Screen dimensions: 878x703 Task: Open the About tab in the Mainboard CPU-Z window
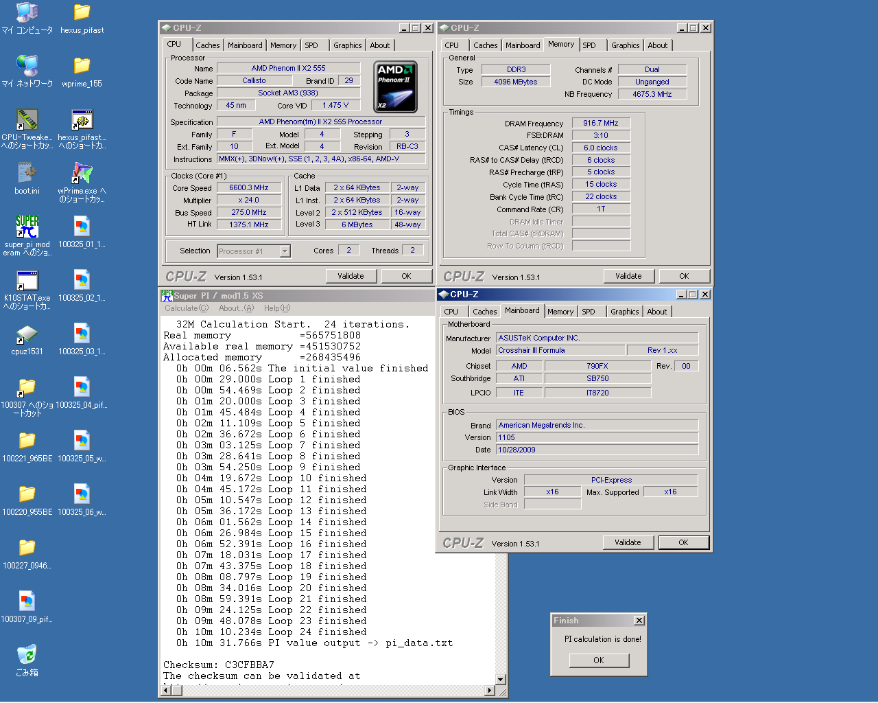point(656,312)
